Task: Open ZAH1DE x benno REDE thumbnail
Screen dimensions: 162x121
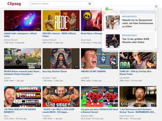Action: 61,21
